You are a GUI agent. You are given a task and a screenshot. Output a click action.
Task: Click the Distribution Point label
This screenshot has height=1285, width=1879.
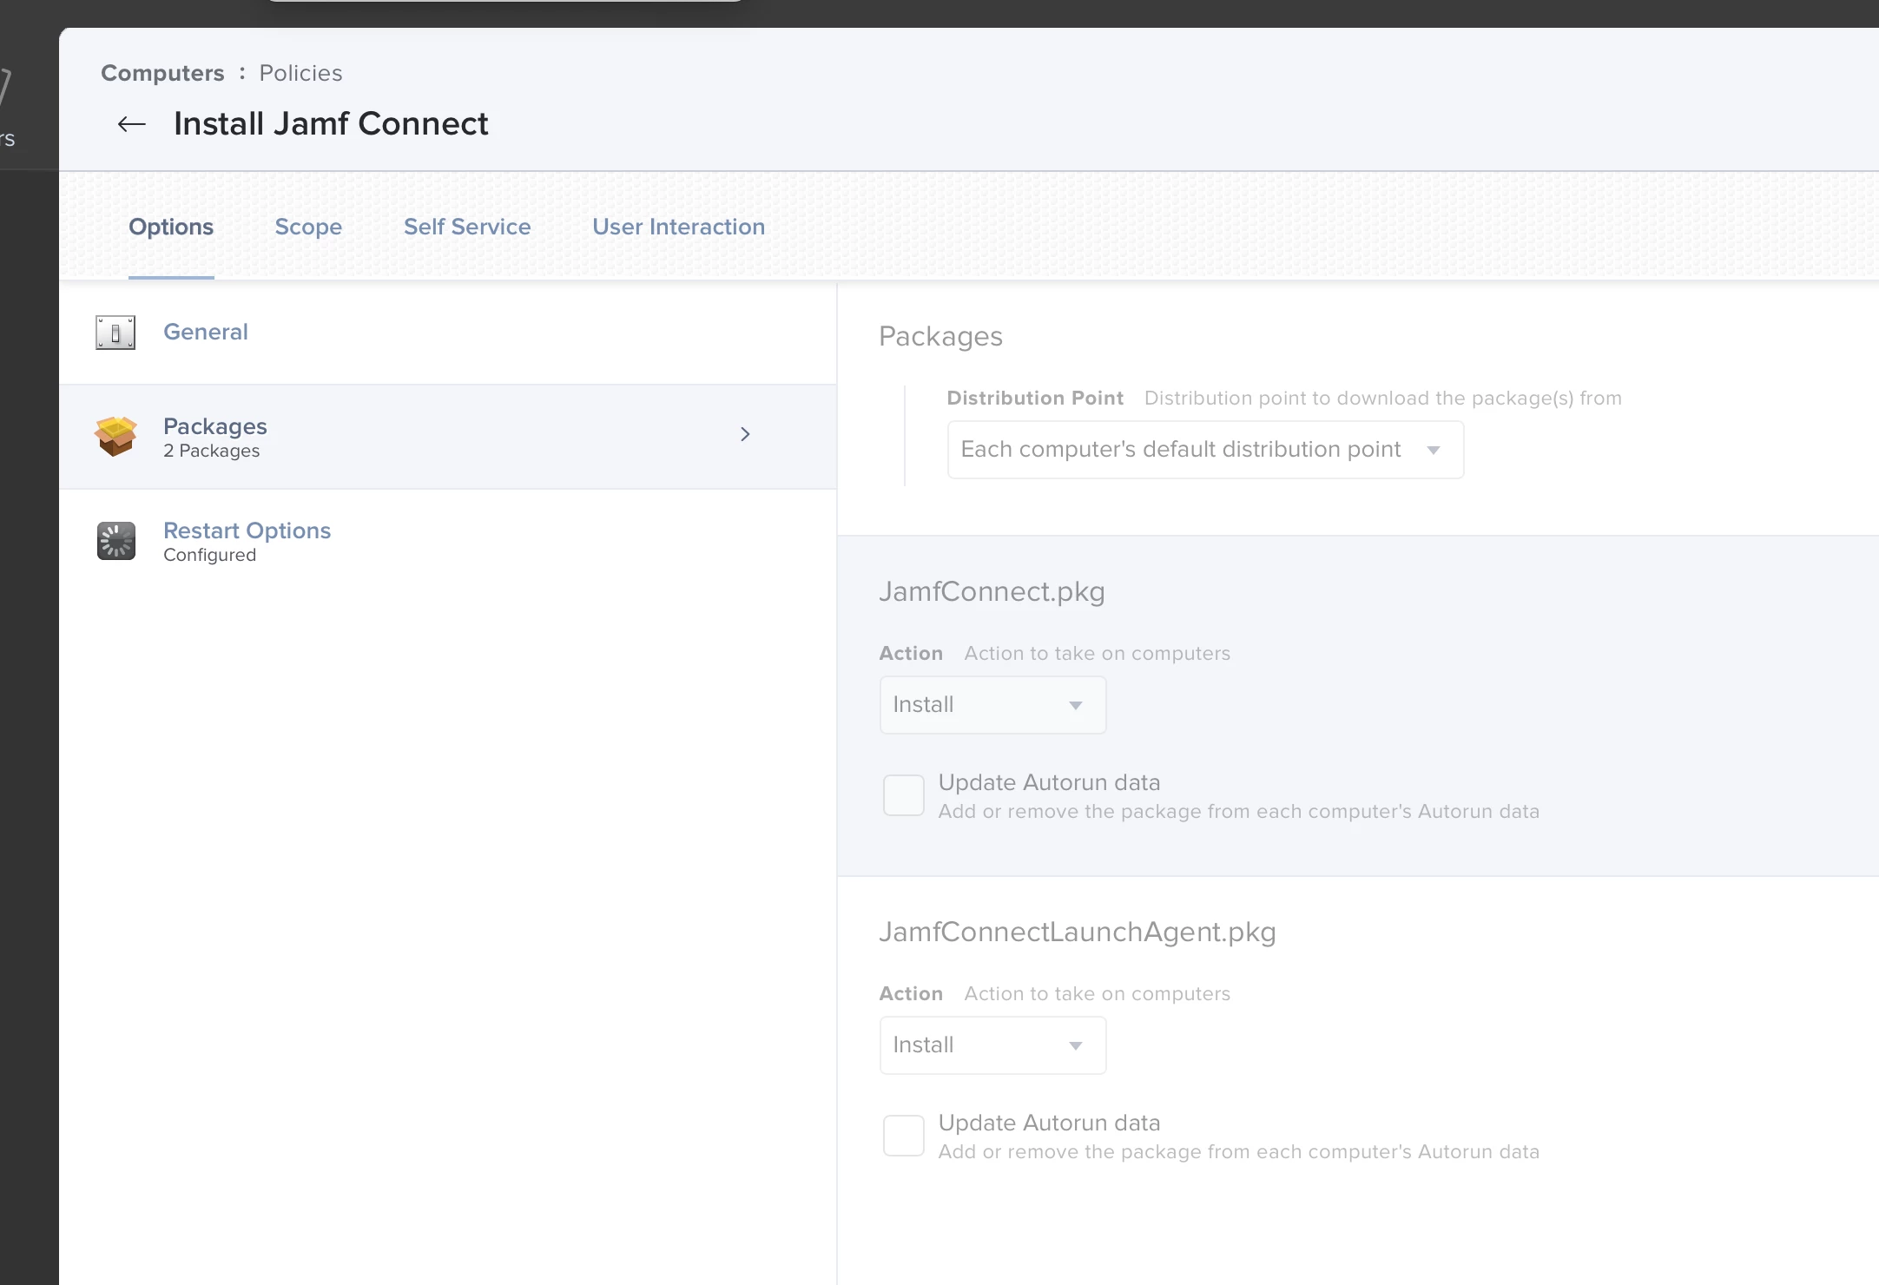tap(1035, 398)
